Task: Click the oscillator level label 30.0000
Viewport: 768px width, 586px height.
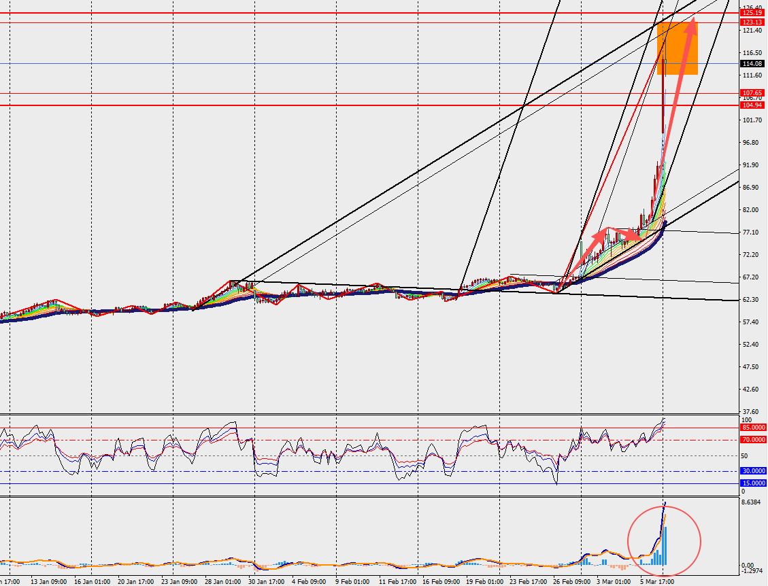Action: [753, 471]
